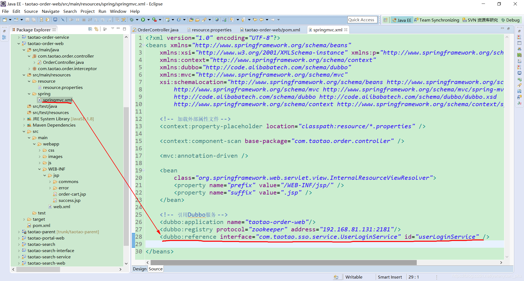The image size is (524, 281).
Task: Click the Back navigation arrow
Action: [x=261, y=20]
